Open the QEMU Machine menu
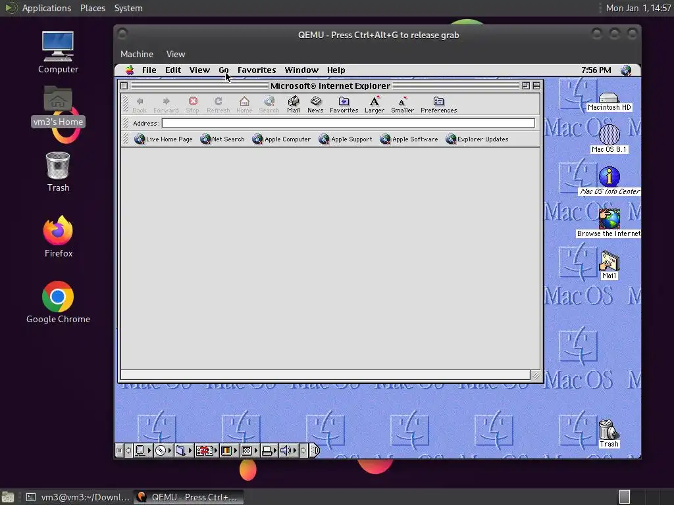This screenshot has width=674, height=505. tap(137, 54)
